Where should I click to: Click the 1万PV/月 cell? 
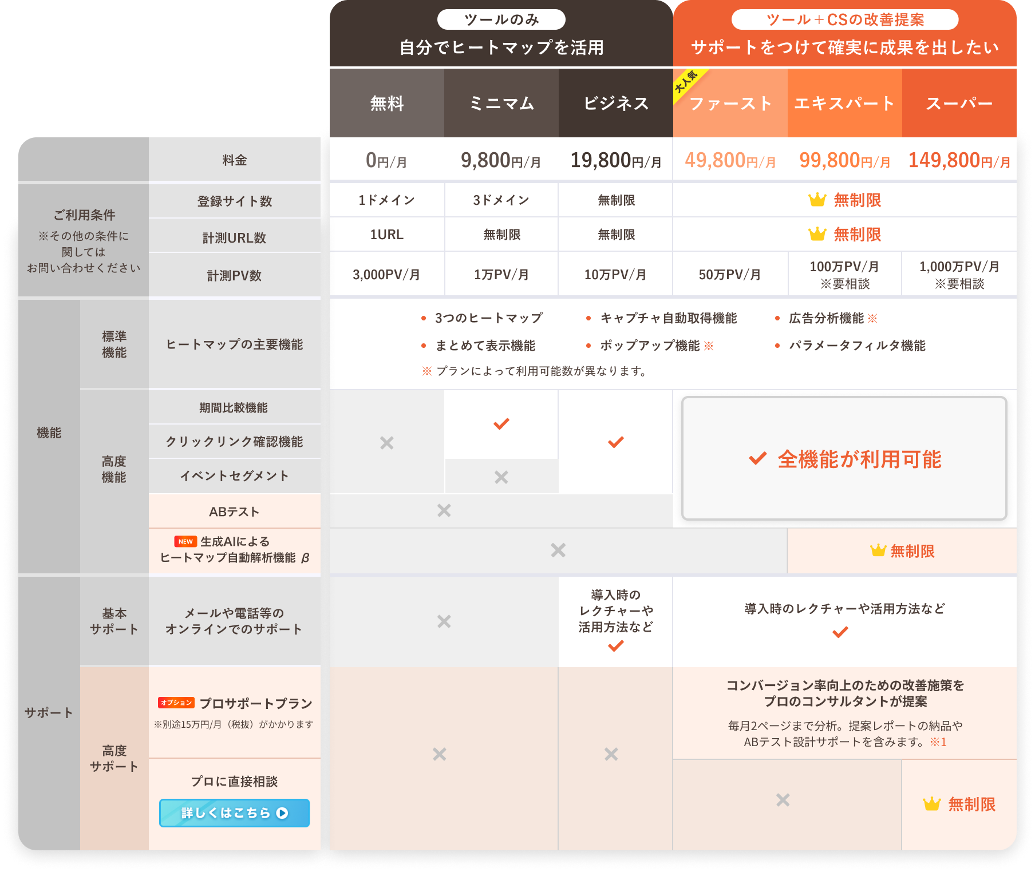501,275
